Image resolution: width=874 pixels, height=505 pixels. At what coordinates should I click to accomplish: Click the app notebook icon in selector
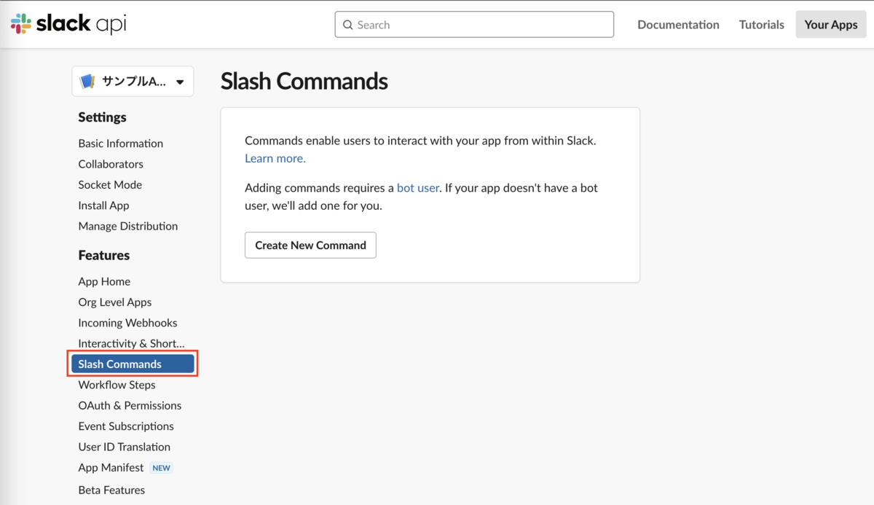point(87,82)
